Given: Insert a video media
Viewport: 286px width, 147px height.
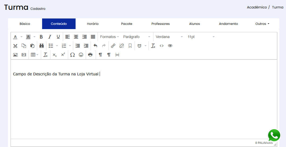Looking at the screenshot, I should (x=24, y=55).
